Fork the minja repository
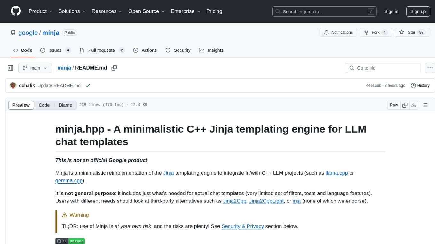Image resolution: width=435 pixels, height=244 pixels. coord(376,32)
